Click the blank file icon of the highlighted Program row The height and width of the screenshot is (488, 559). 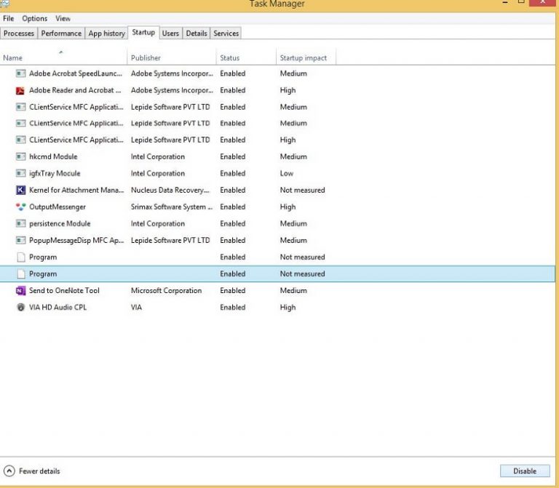point(21,274)
